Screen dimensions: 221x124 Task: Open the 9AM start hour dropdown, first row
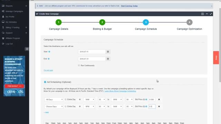pos(89,100)
